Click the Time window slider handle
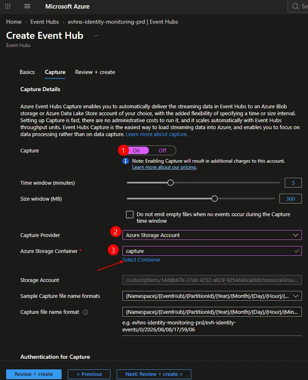308x380 pixels. pyautogui.click(x=171, y=183)
